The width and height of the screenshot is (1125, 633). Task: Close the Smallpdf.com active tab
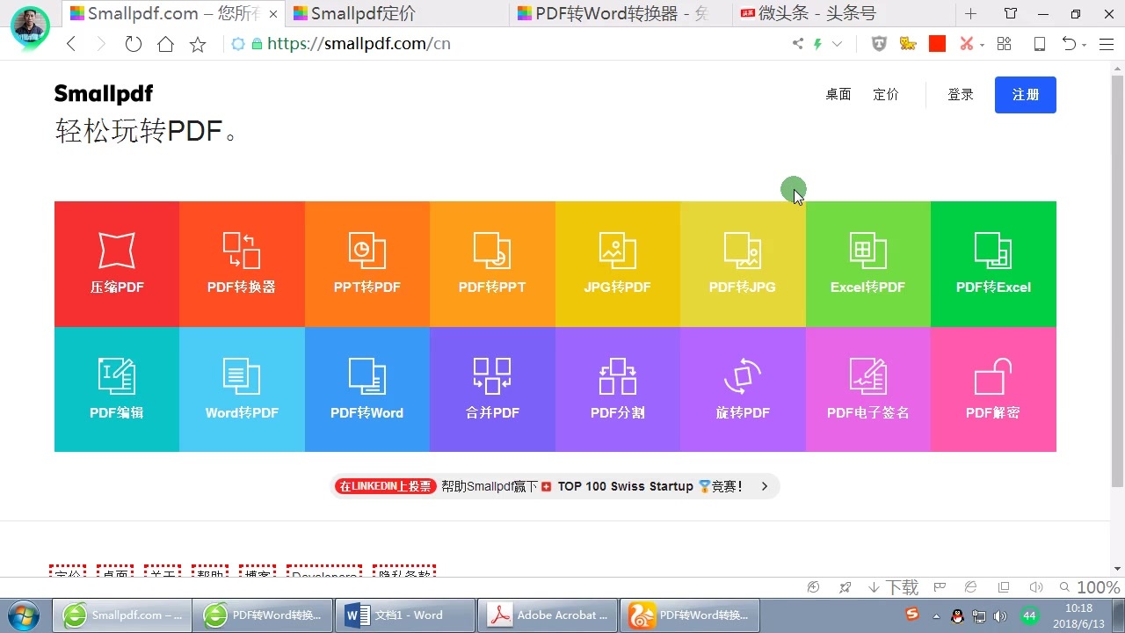[x=273, y=14]
